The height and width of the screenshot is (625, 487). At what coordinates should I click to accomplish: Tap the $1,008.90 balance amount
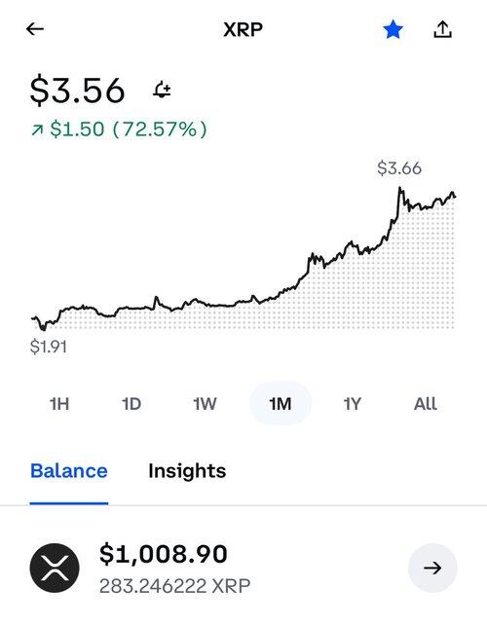pyautogui.click(x=163, y=554)
